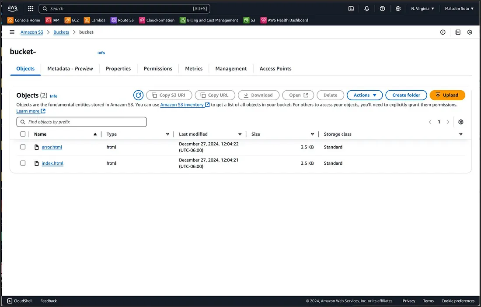Open the Actions dropdown
Viewport: 481px width, 307px height.
coord(364,95)
